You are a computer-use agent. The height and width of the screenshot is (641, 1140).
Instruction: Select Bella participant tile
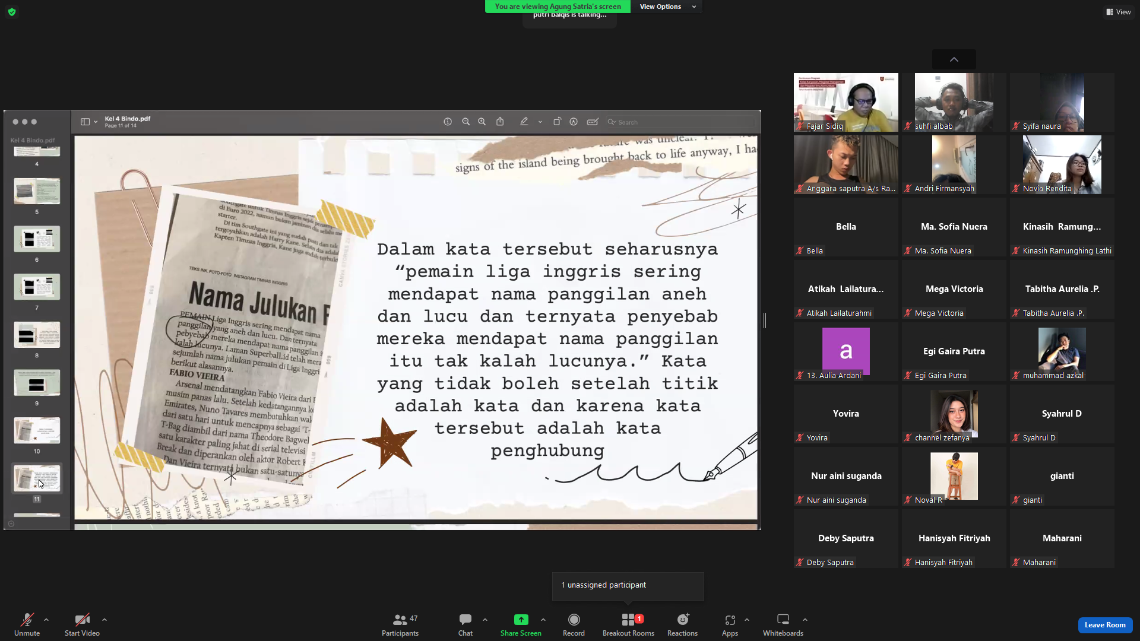(x=846, y=227)
